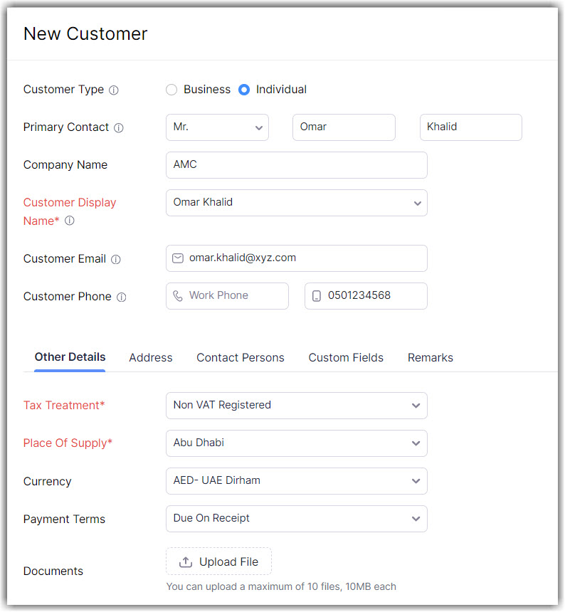Click info icon next to Customer Type
The height and width of the screenshot is (612, 565).
(114, 90)
